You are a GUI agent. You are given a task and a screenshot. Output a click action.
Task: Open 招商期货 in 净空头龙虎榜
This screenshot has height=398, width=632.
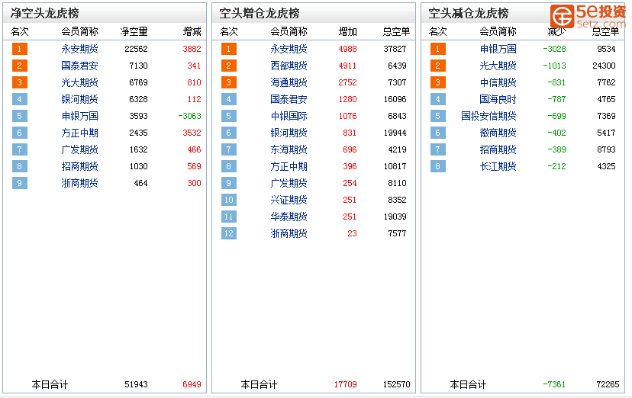[x=79, y=166]
